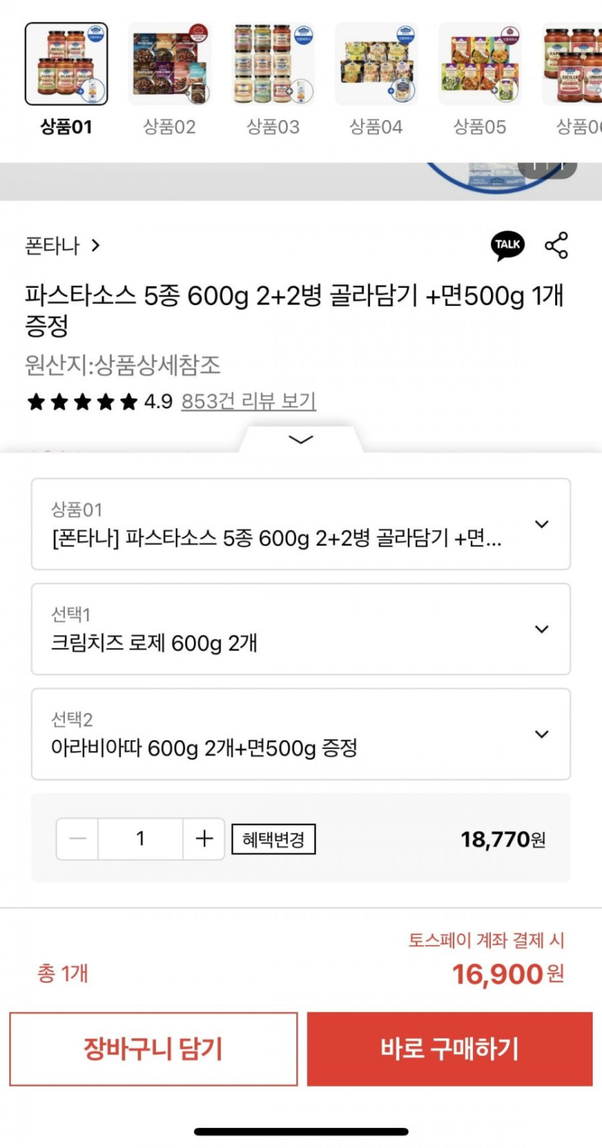Click the 혜택변경 button
The image size is (602, 1148).
[273, 839]
